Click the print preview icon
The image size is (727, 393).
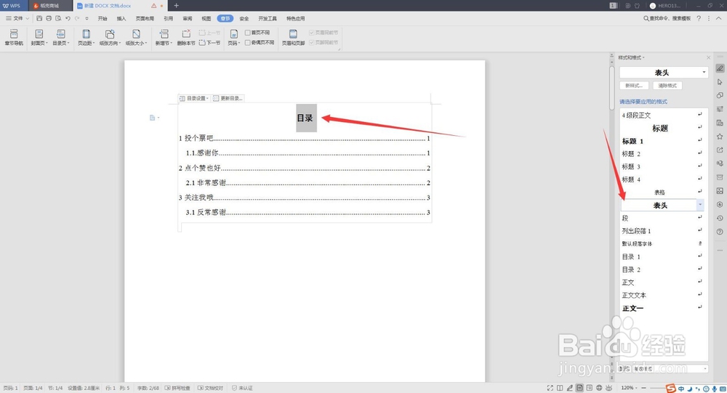58,19
